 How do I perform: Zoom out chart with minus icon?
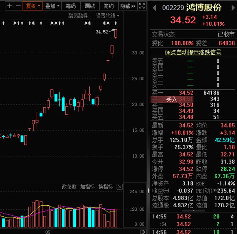click(18, 6)
